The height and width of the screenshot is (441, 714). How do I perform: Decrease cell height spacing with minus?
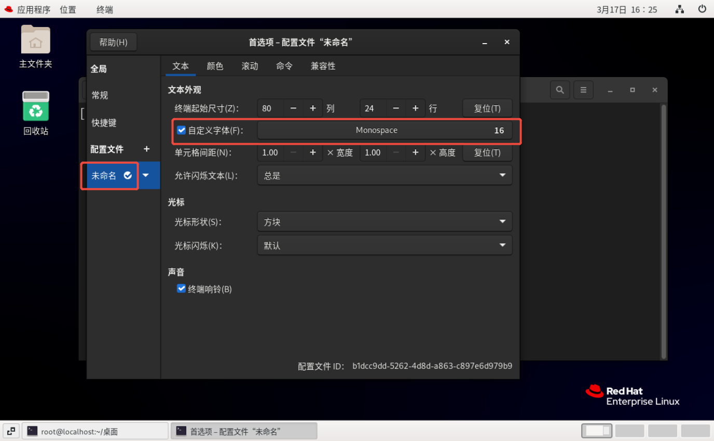396,153
